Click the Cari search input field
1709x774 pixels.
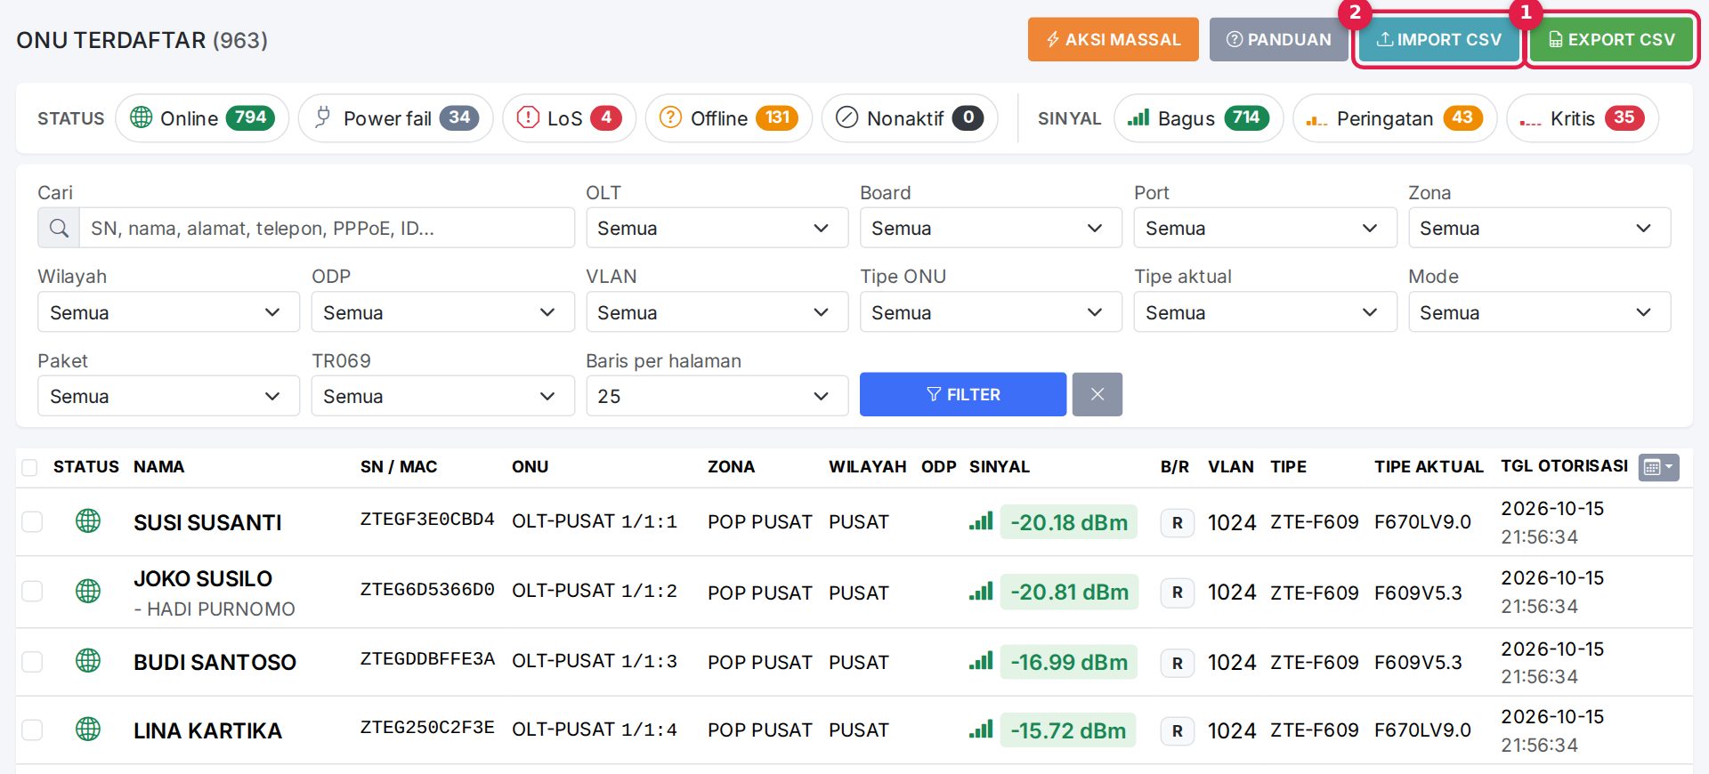[327, 229]
